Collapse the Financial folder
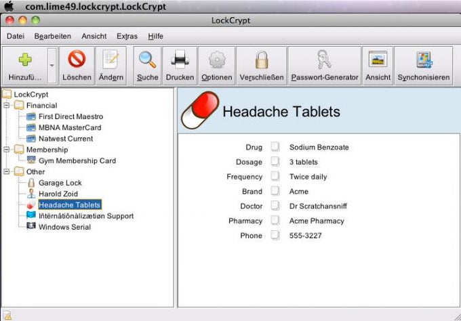 click(x=7, y=105)
